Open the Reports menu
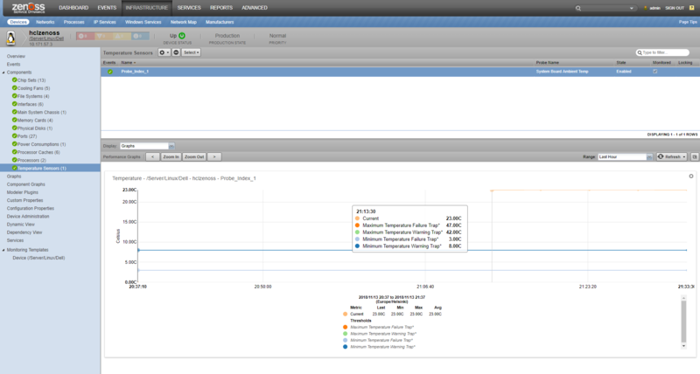The image size is (700, 374). (x=221, y=8)
